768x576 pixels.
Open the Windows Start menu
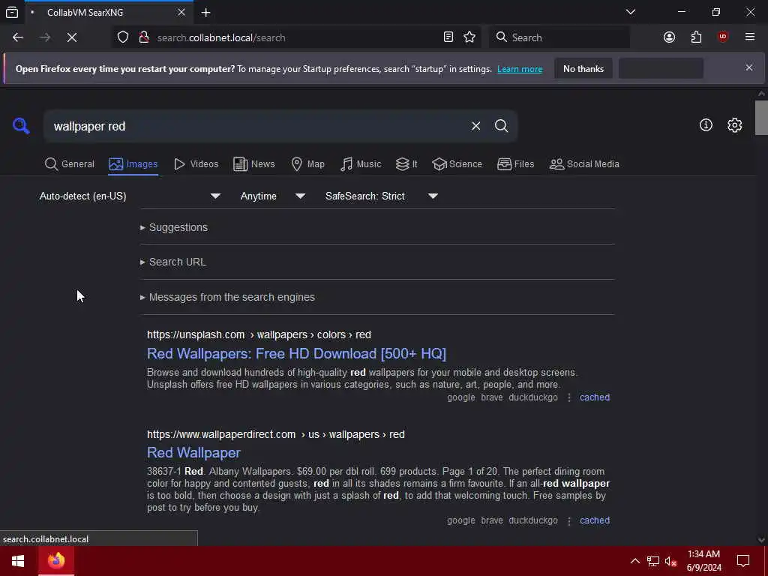[x=18, y=561]
